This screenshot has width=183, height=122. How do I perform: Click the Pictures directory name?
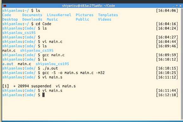pyautogui.click(x=84, y=15)
